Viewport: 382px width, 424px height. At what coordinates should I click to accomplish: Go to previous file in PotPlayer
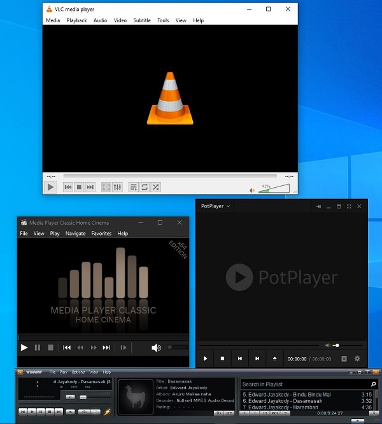tap(240, 358)
